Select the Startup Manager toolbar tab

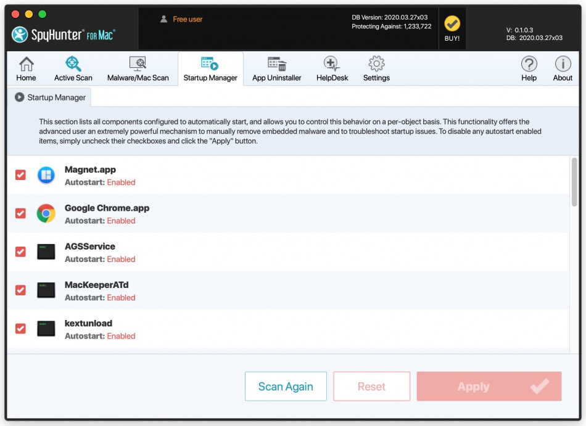tap(210, 68)
